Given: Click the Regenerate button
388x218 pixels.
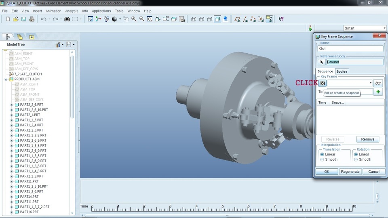Looking at the screenshot, I should 350,172.
